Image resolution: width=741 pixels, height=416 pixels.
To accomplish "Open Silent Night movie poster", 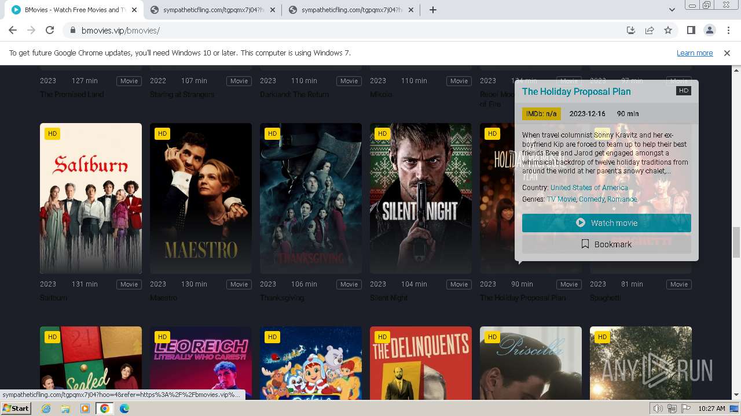I will (x=421, y=198).
